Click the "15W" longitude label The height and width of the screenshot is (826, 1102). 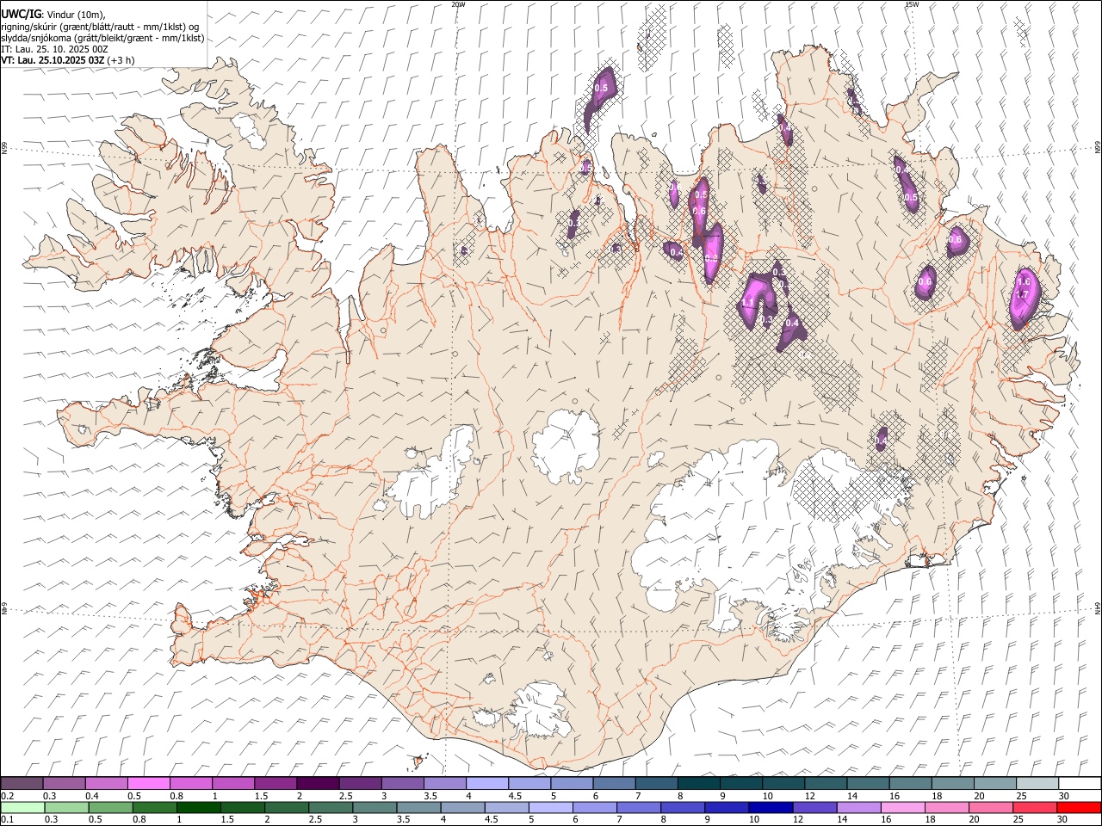pyautogui.click(x=912, y=4)
